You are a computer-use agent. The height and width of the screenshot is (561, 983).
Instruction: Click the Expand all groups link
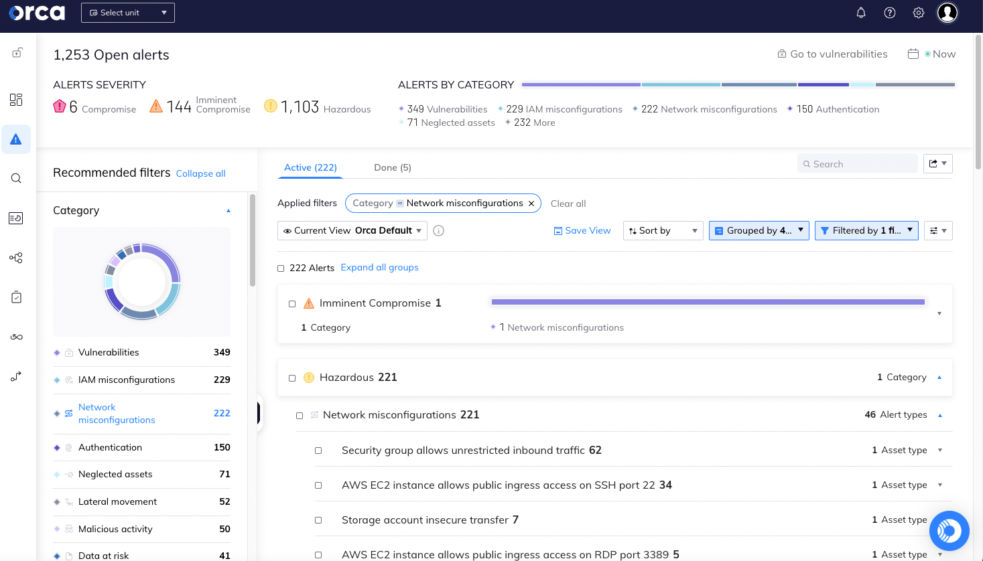pyautogui.click(x=379, y=266)
